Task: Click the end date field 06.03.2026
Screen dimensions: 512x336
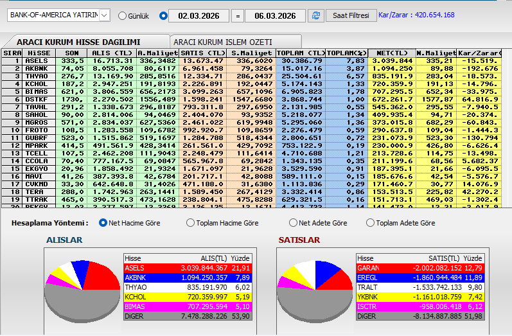Action: 275,15
